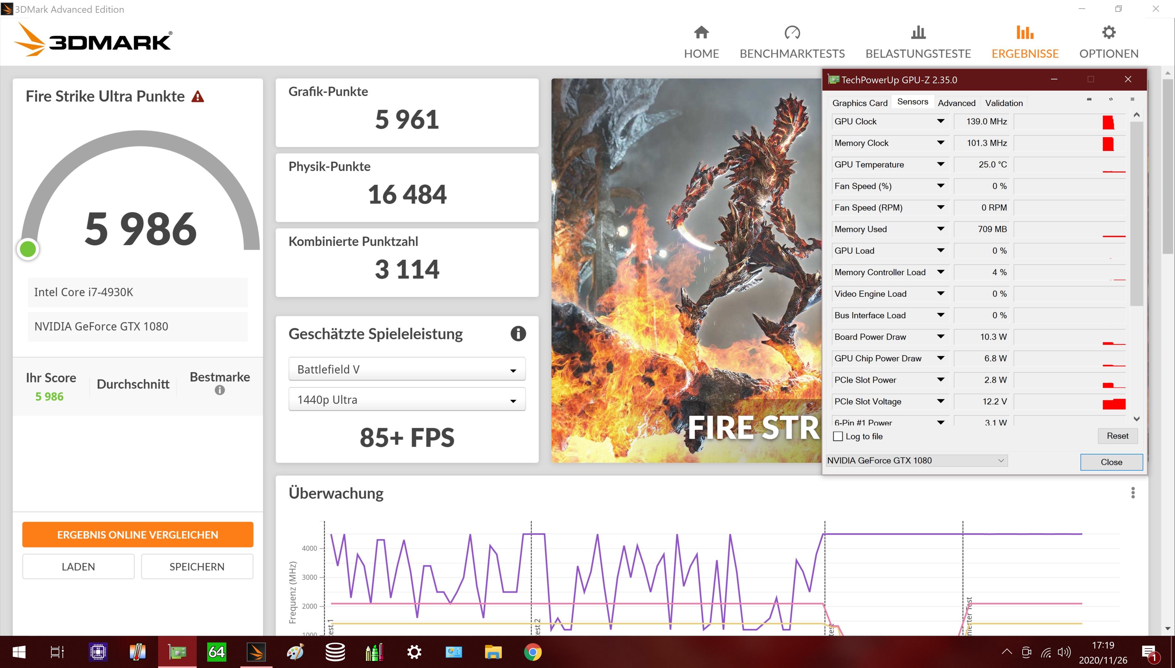This screenshot has height=668, width=1175.
Task: Open the Überwachung three-dot menu
Action: pyautogui.click(x=1132, y=493)
